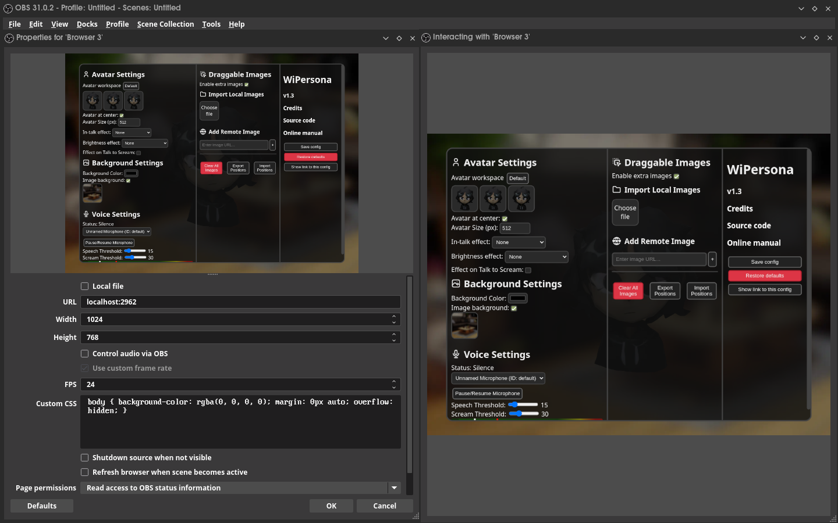Open the Tools menu
Screen dimensions: 838x523
click(211, 24)
